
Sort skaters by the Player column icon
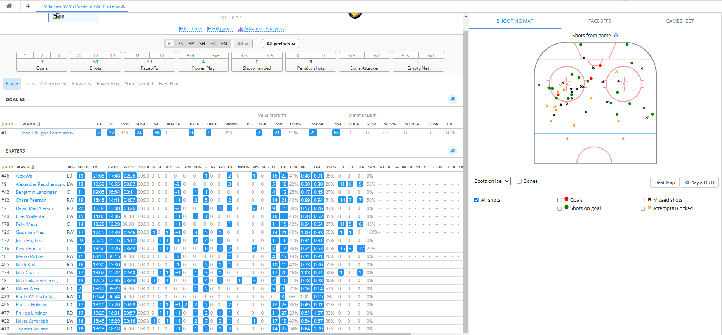(x=33, y=167)
